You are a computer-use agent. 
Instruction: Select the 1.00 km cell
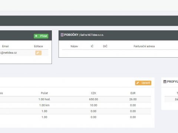44,105
